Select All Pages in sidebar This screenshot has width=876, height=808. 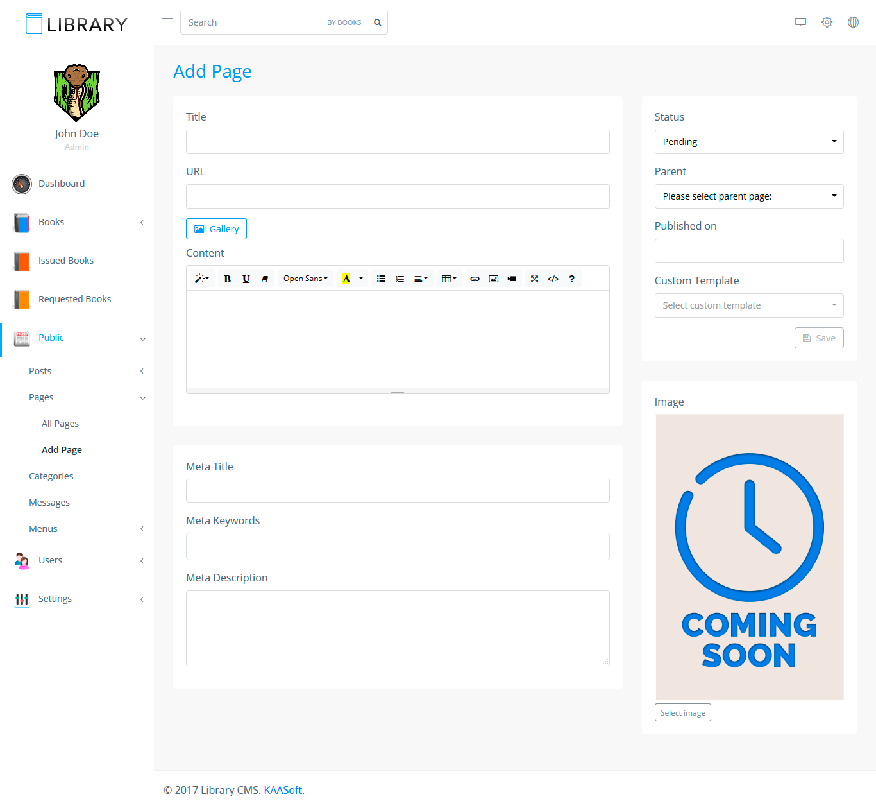[x=60, y=424]
